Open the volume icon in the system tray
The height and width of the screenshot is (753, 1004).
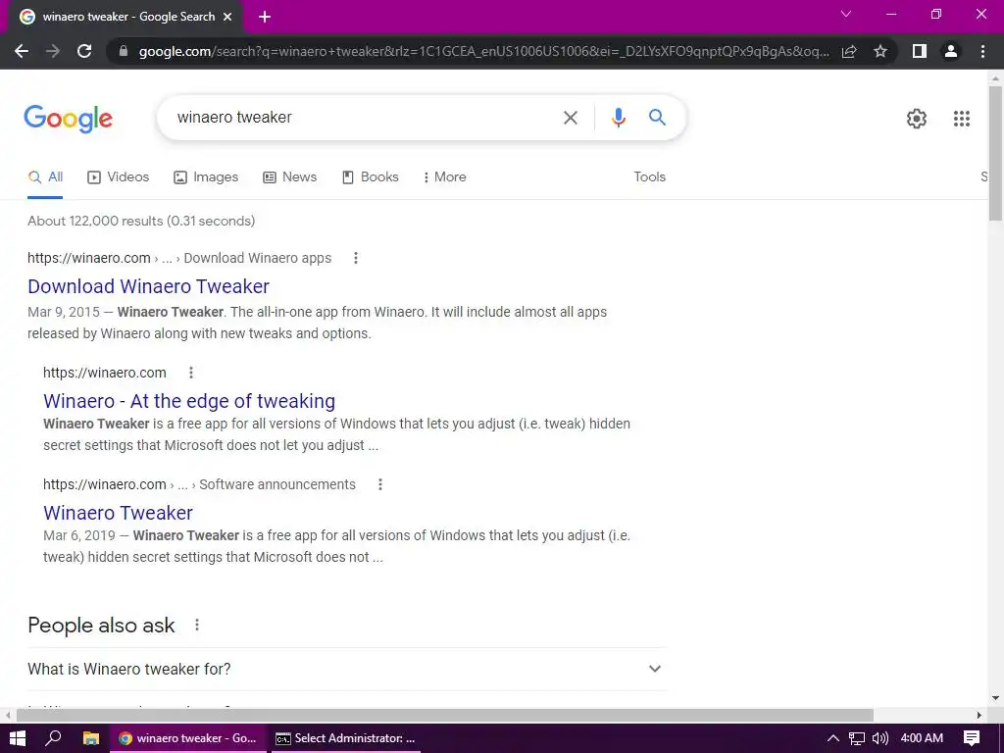pyautogui.click(x=880, y=738)
